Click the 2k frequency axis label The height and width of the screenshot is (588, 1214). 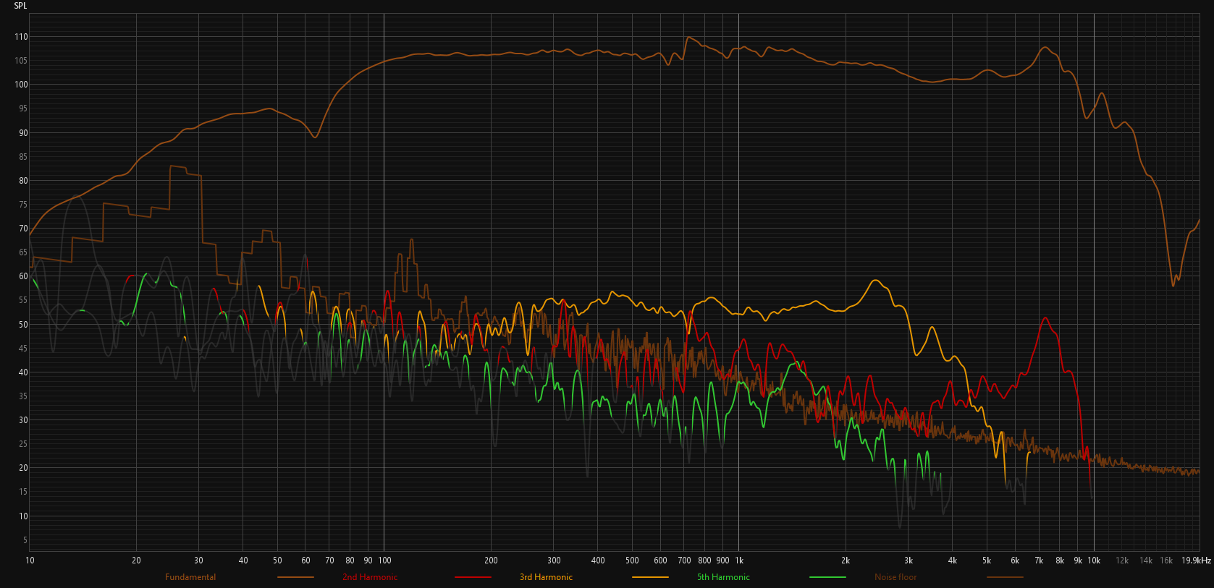[846, 561]
